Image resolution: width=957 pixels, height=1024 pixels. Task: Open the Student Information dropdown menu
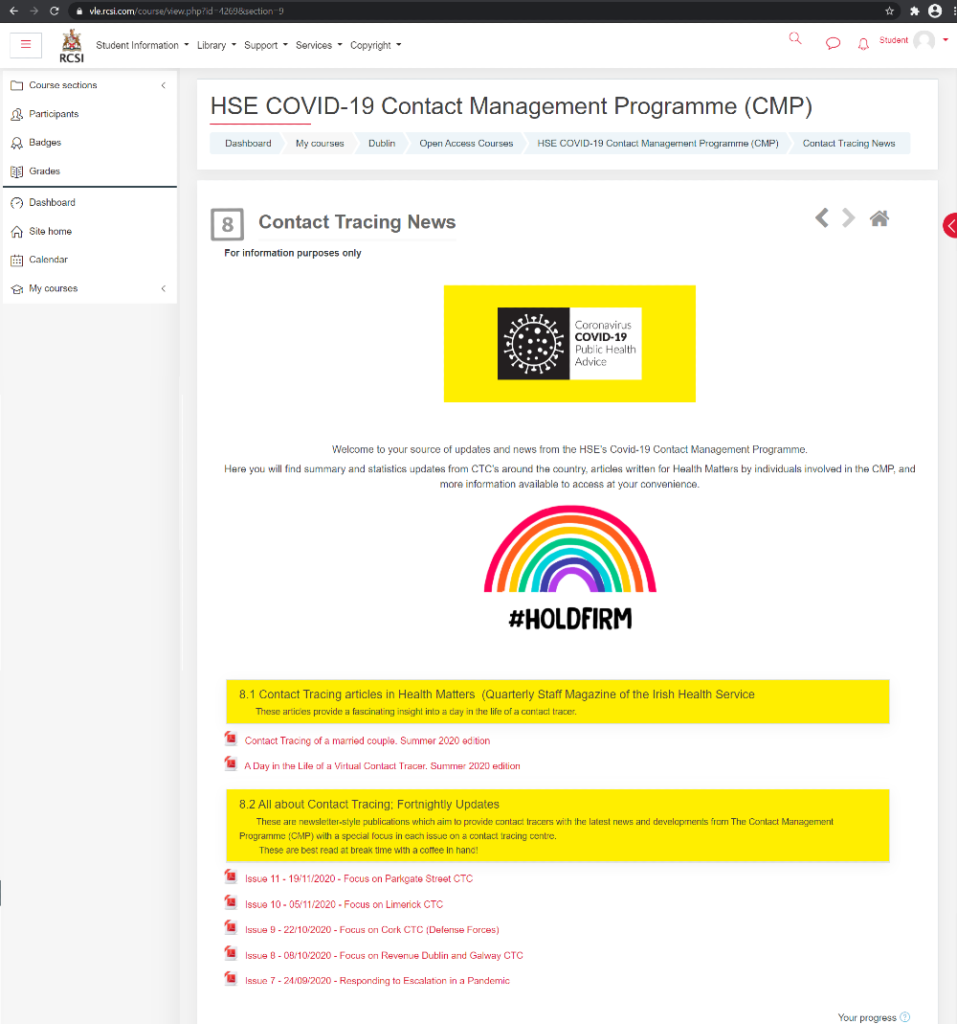click(x=143, y=45)
